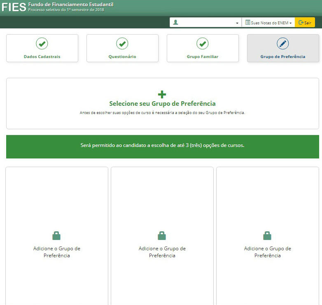Click the user profile icon
Viewport: 322px width, 305px height.
pyautogui.click(x=175, y=22)
